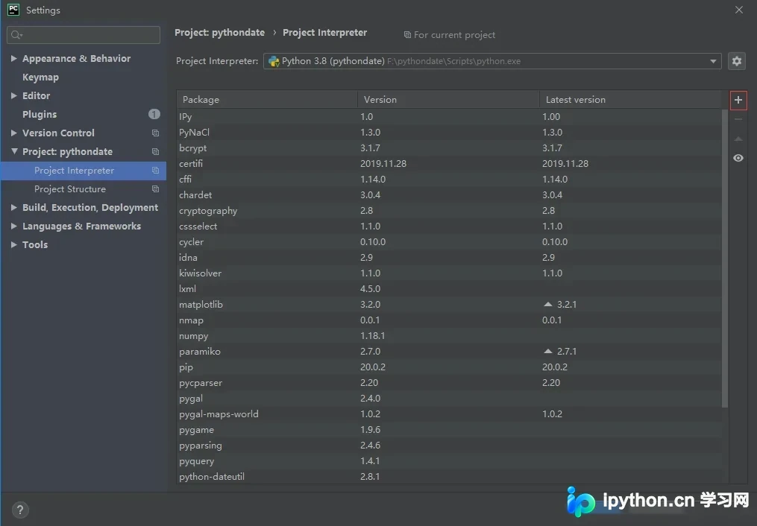
Task: Select the cycler package row
Action: 449,242
